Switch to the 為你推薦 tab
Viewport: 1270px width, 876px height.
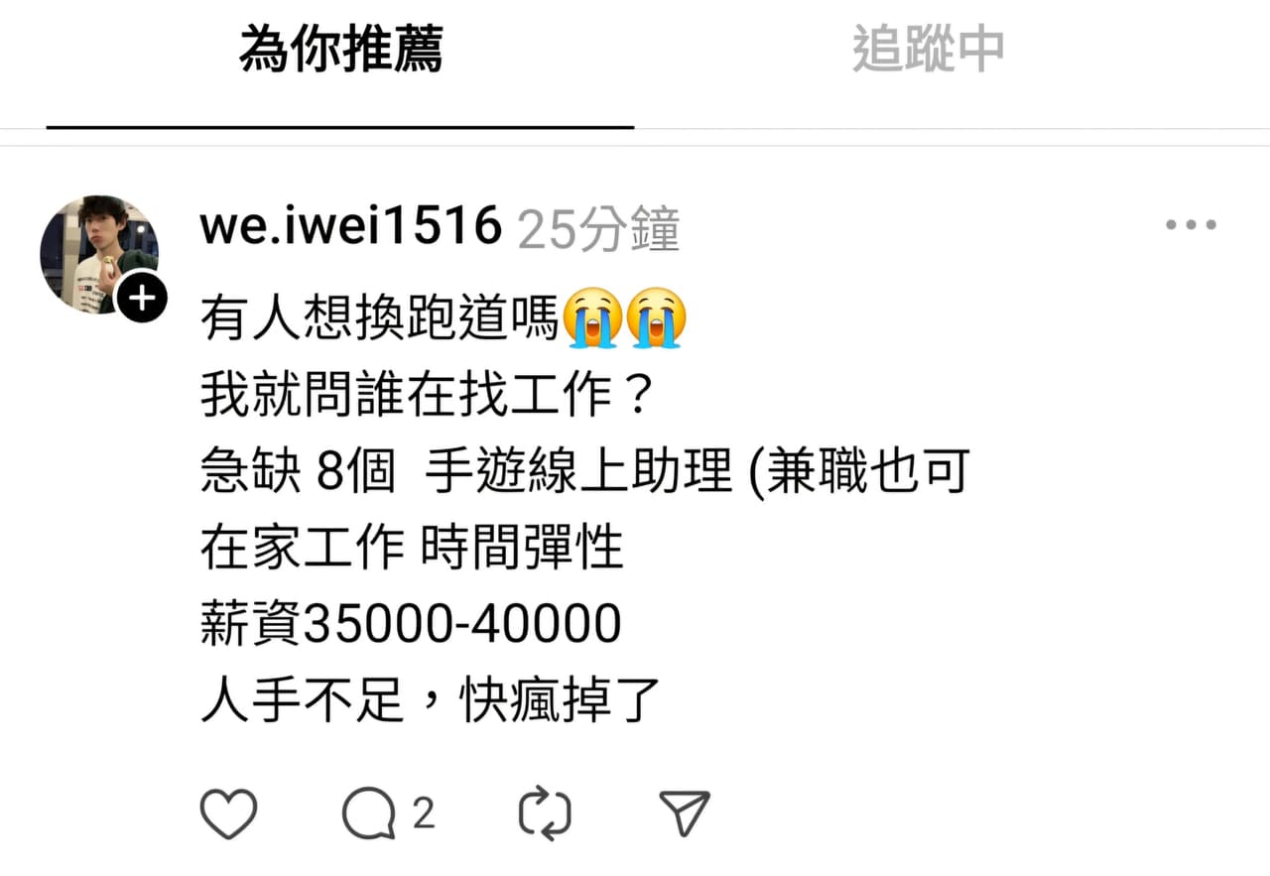click(x=340, y=50)
